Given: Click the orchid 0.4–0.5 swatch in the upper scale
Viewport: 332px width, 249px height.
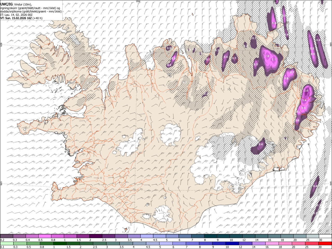Looking at the screenshot, I should (32, 236).
